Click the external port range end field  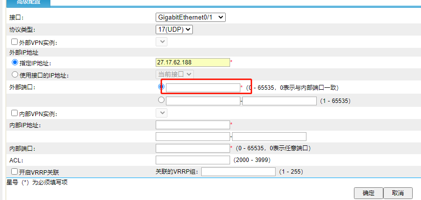280,101
